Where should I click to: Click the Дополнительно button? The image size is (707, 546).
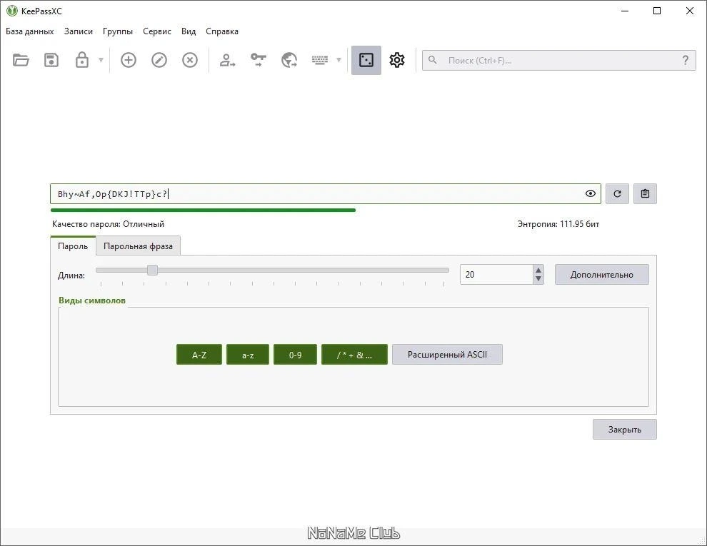pos(602,274)
